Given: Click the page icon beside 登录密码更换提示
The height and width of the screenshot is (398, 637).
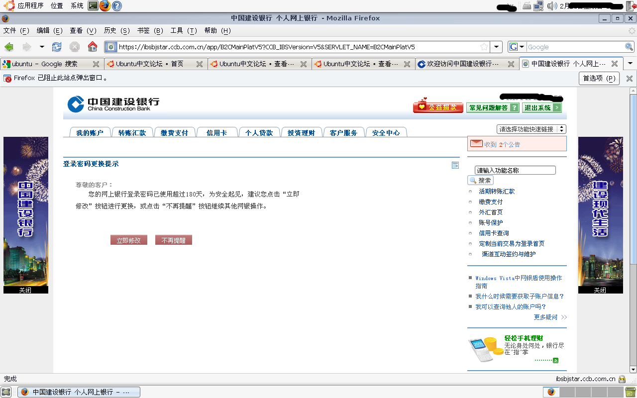Looking at the screenshot, I should click(x=455, y=165).
